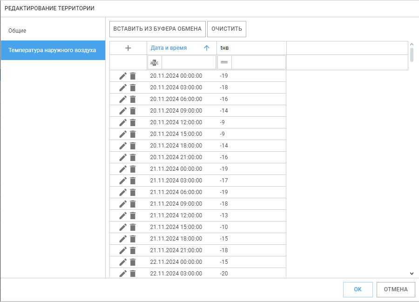Delete the 20.11.2024 18:00:00 row
Image resolution: width=419 pixels, height=302 pixels.
click(133, 146)
